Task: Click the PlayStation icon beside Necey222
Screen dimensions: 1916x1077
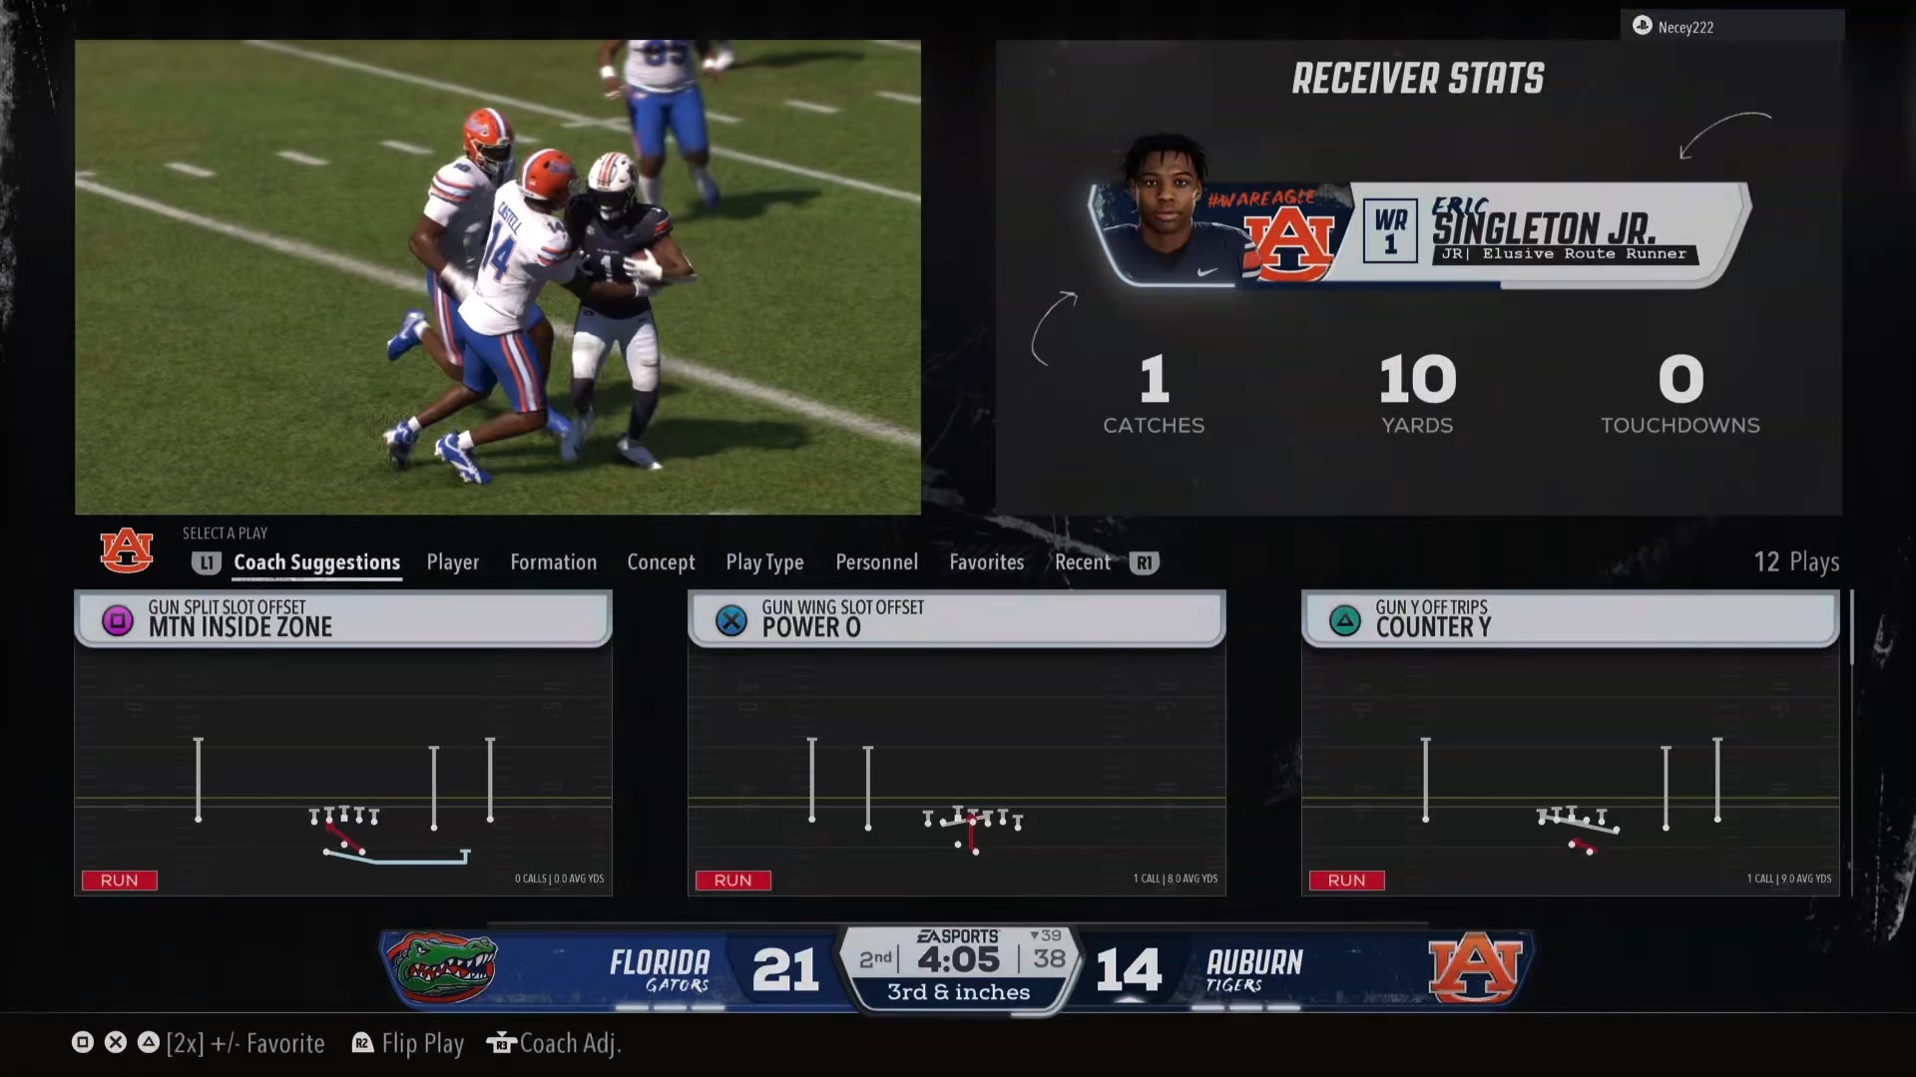Action: pos(1642,26)
